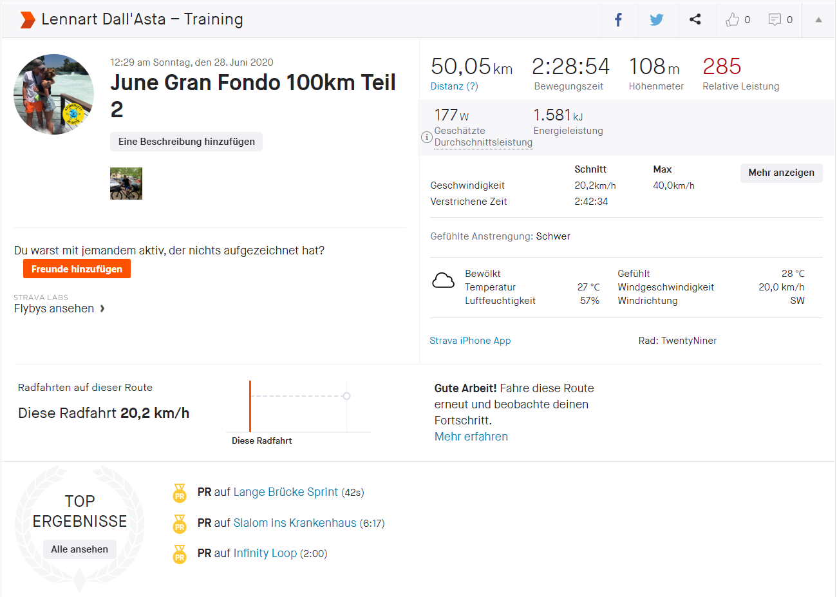
Task: Give kudos with the thumbs-up icon
Action: tap(733, 19)
